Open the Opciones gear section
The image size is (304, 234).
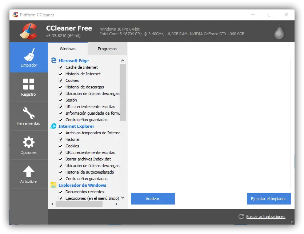tap(29, 145)
